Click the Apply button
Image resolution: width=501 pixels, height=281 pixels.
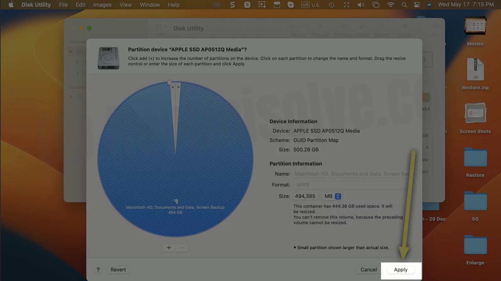pos(401,270)
